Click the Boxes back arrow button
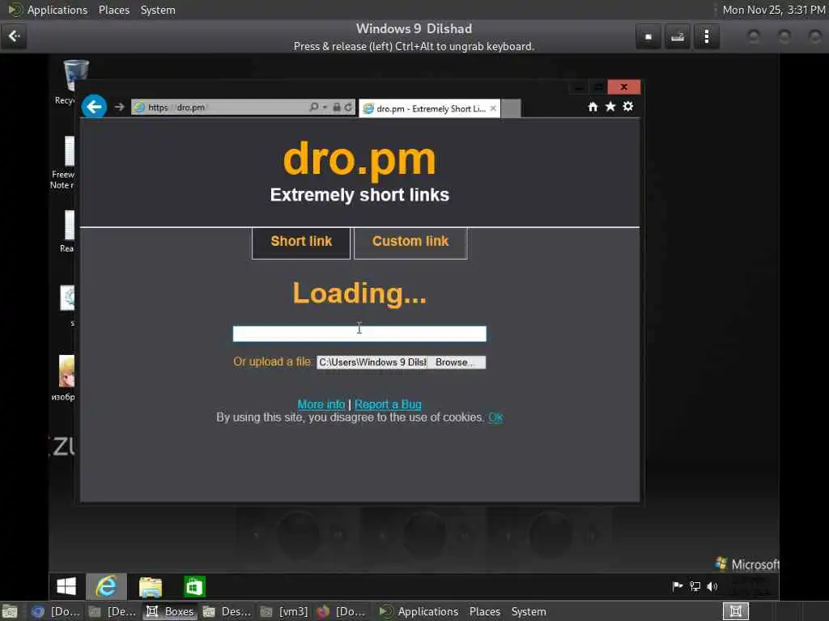829x621 pixels. (15, 36)
